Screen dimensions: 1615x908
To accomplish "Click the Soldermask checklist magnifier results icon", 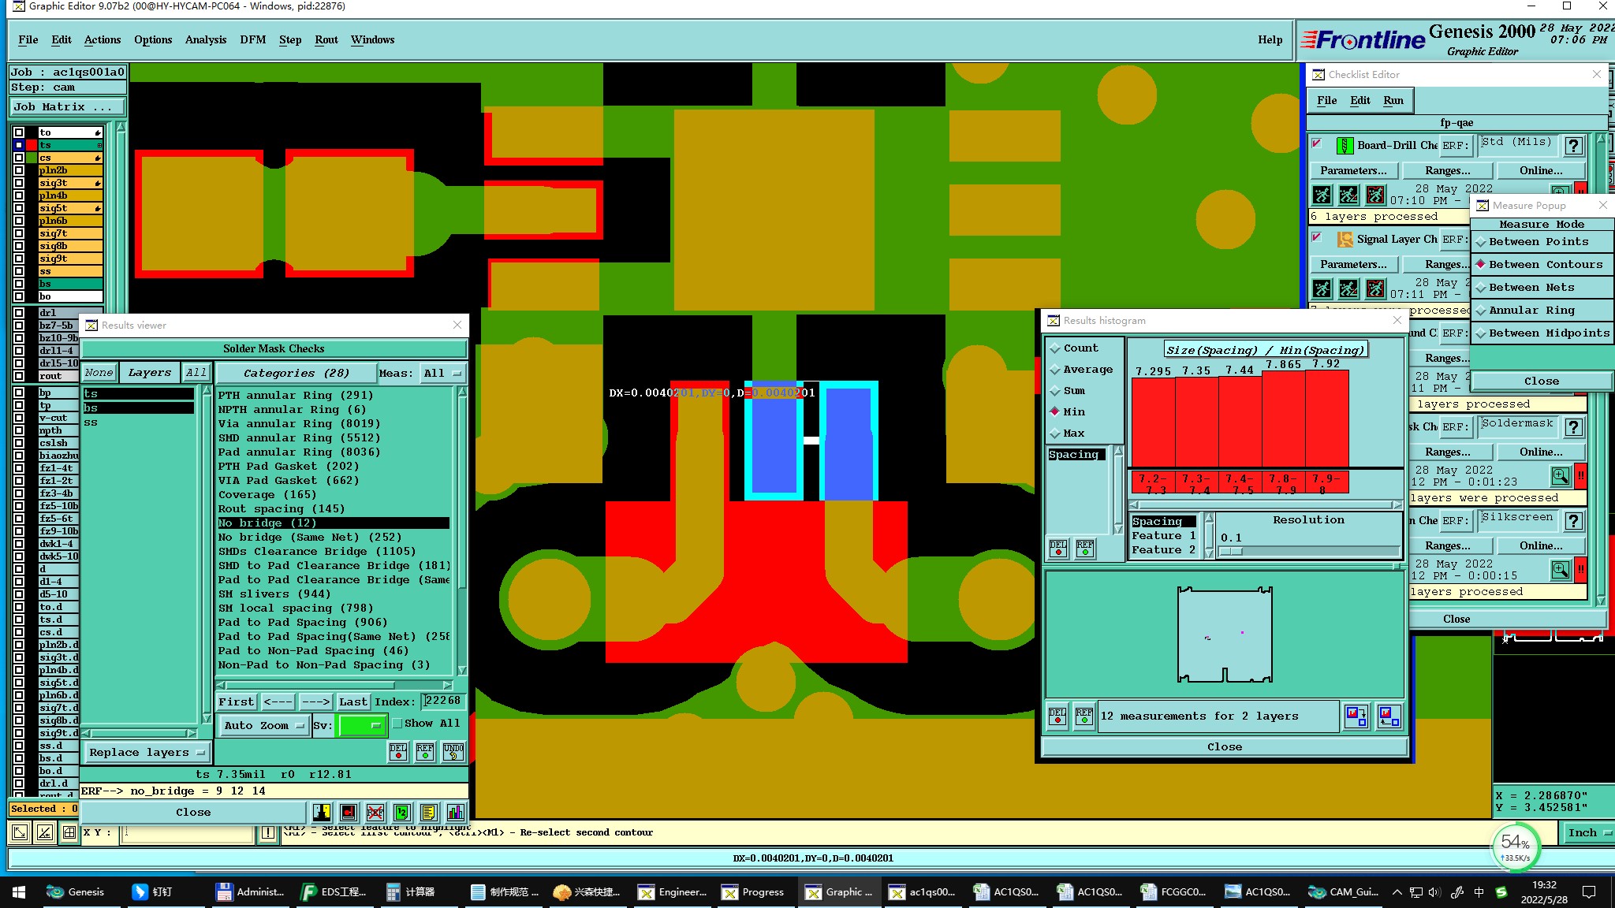I will [x=1560, y=476].
